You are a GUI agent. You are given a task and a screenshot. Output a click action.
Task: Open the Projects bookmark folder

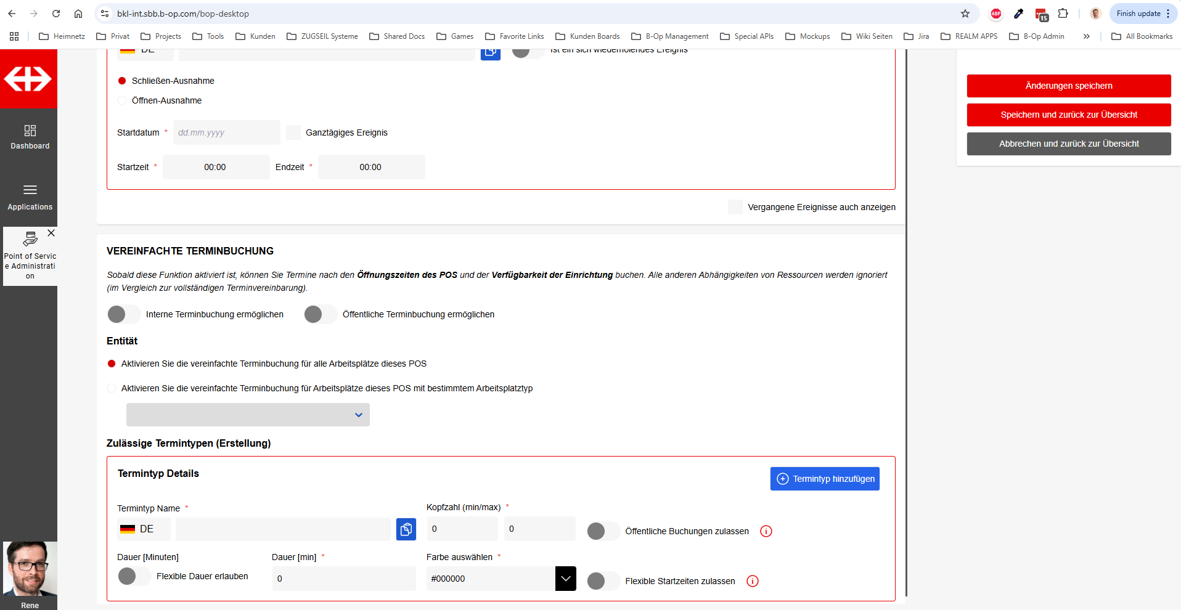[x=161, y=36]
